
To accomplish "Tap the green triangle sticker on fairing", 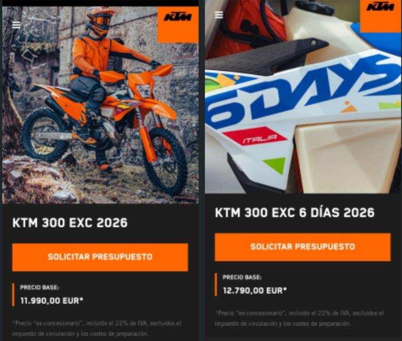I will [275, 165].
